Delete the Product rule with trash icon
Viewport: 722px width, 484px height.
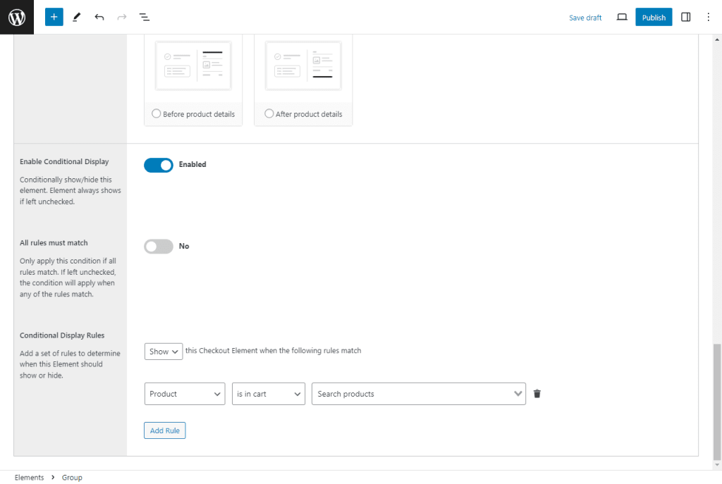tap(537, 393)
